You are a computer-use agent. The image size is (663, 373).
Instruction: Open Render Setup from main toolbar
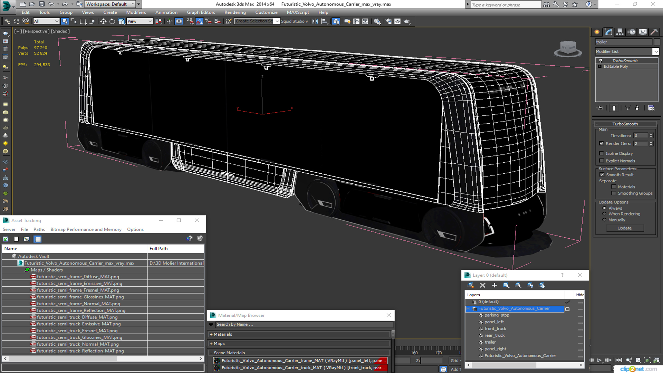(388, 21)
